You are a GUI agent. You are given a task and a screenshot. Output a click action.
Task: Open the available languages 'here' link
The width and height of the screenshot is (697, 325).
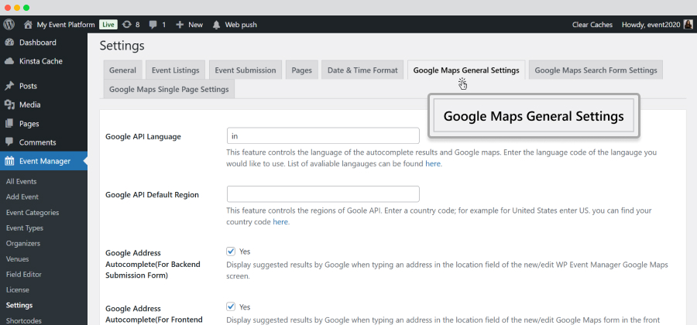pyautogui.click(x=433, y=164)
